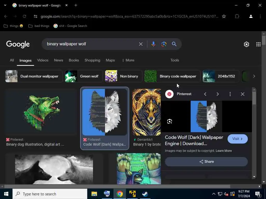Click the voice search microphone icon
Image resolution: width=266 pixels, height=199 pixels.
(153, 44)
